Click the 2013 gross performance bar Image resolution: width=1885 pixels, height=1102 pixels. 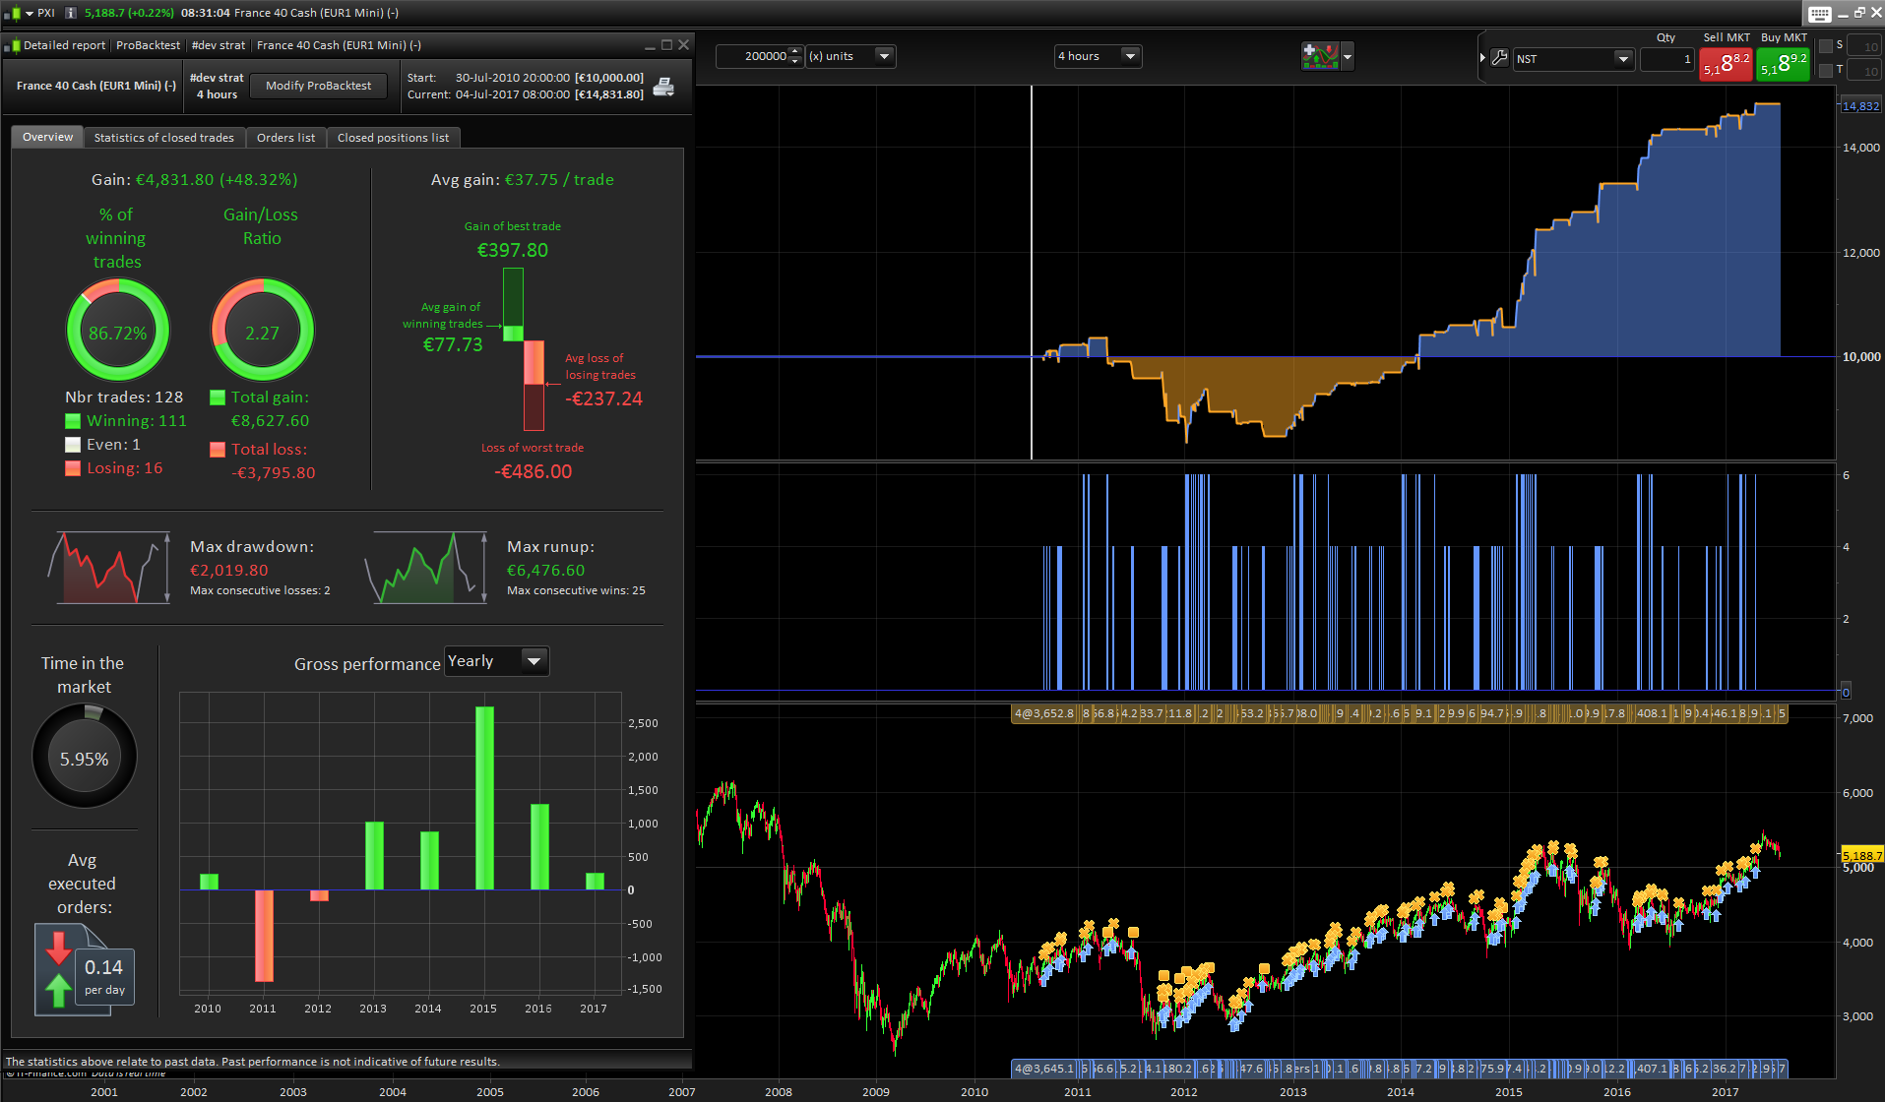pos(374,856)
